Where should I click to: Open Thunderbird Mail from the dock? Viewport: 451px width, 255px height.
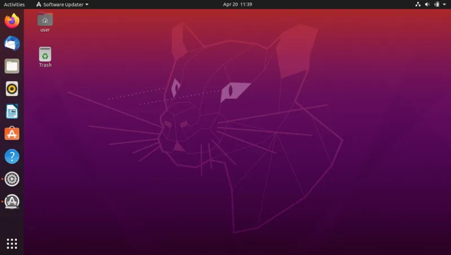pos(12,43)
